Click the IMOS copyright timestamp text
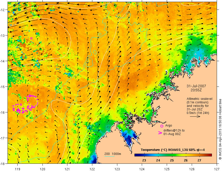 click(x=220, y=129)
